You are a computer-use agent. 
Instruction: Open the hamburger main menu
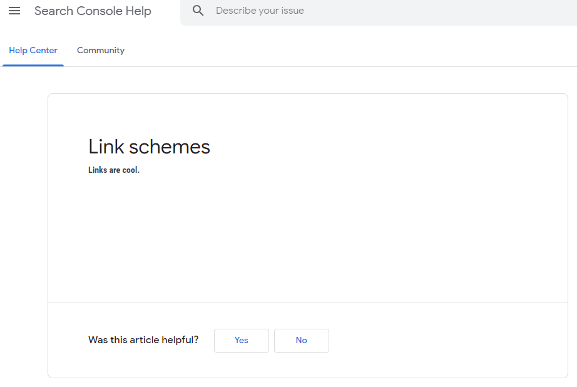(x=14, y=11)
